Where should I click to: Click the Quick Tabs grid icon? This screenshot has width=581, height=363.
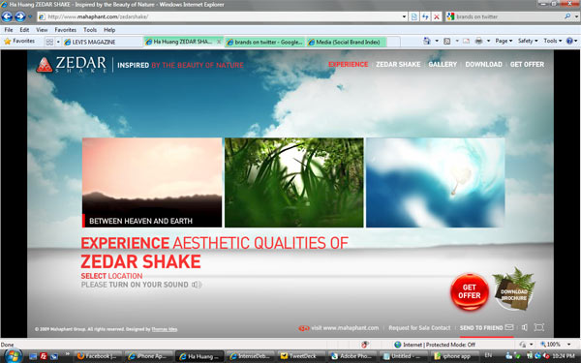[49, 42]
